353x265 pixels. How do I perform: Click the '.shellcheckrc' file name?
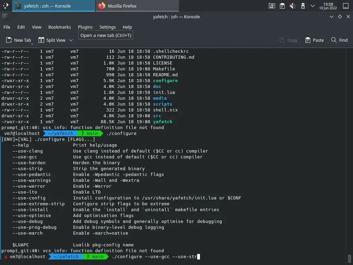[171, 51]
